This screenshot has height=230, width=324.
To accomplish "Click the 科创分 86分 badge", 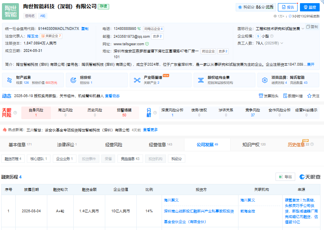I will point(256,7).
